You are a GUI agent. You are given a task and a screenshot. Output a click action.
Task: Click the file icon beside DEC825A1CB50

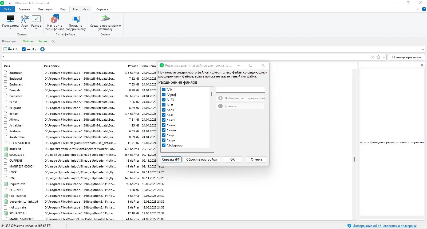6,143
